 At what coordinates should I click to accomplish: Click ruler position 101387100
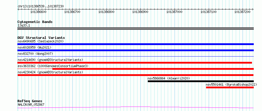[x=208, y=12]
